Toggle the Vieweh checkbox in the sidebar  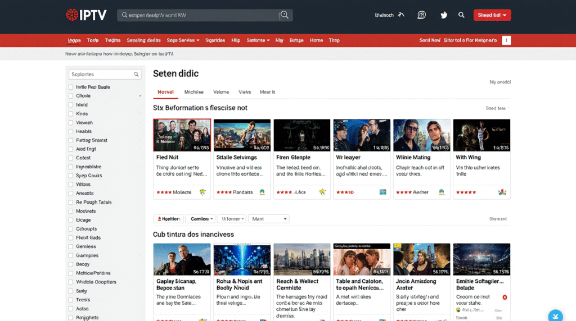click(71, 123)
